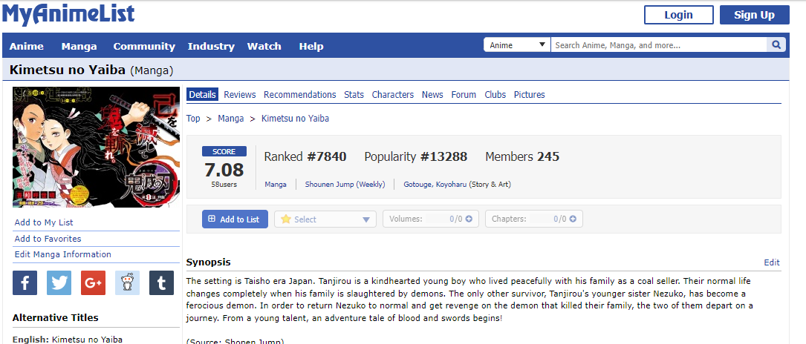This screenshot has width=806, height=344.
Task: Share on Reddit using its icon
Action: (x=127, y=282)
